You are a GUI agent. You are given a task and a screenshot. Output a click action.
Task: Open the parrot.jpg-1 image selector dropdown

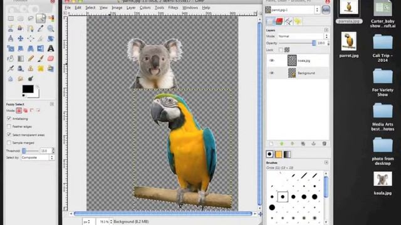[293, 10]
